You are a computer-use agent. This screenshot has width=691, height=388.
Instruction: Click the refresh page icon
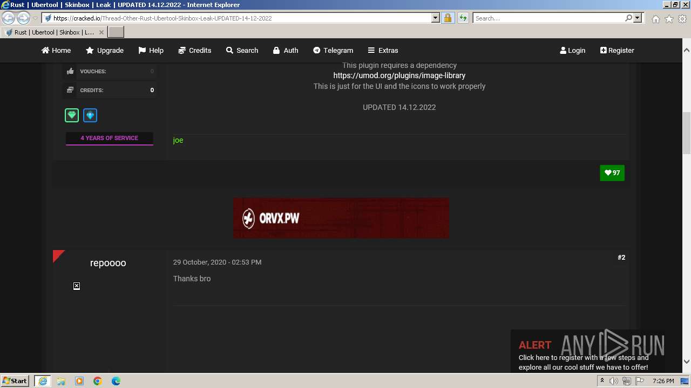[463, 18]
